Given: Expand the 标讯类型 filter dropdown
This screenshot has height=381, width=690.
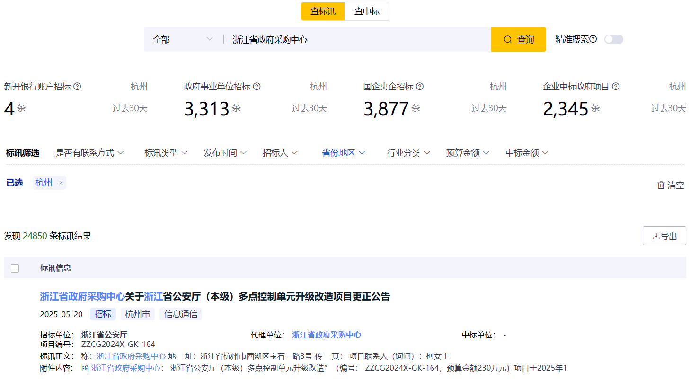Looking at the screenshot, I should pyautogui.click(x=166, y=153).
